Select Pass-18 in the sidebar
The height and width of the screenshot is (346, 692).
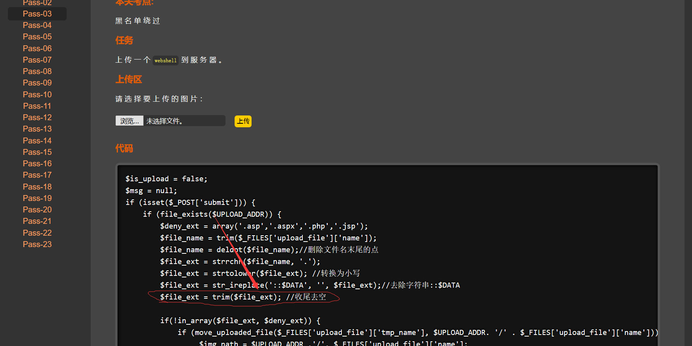click(x=37, y=187)
